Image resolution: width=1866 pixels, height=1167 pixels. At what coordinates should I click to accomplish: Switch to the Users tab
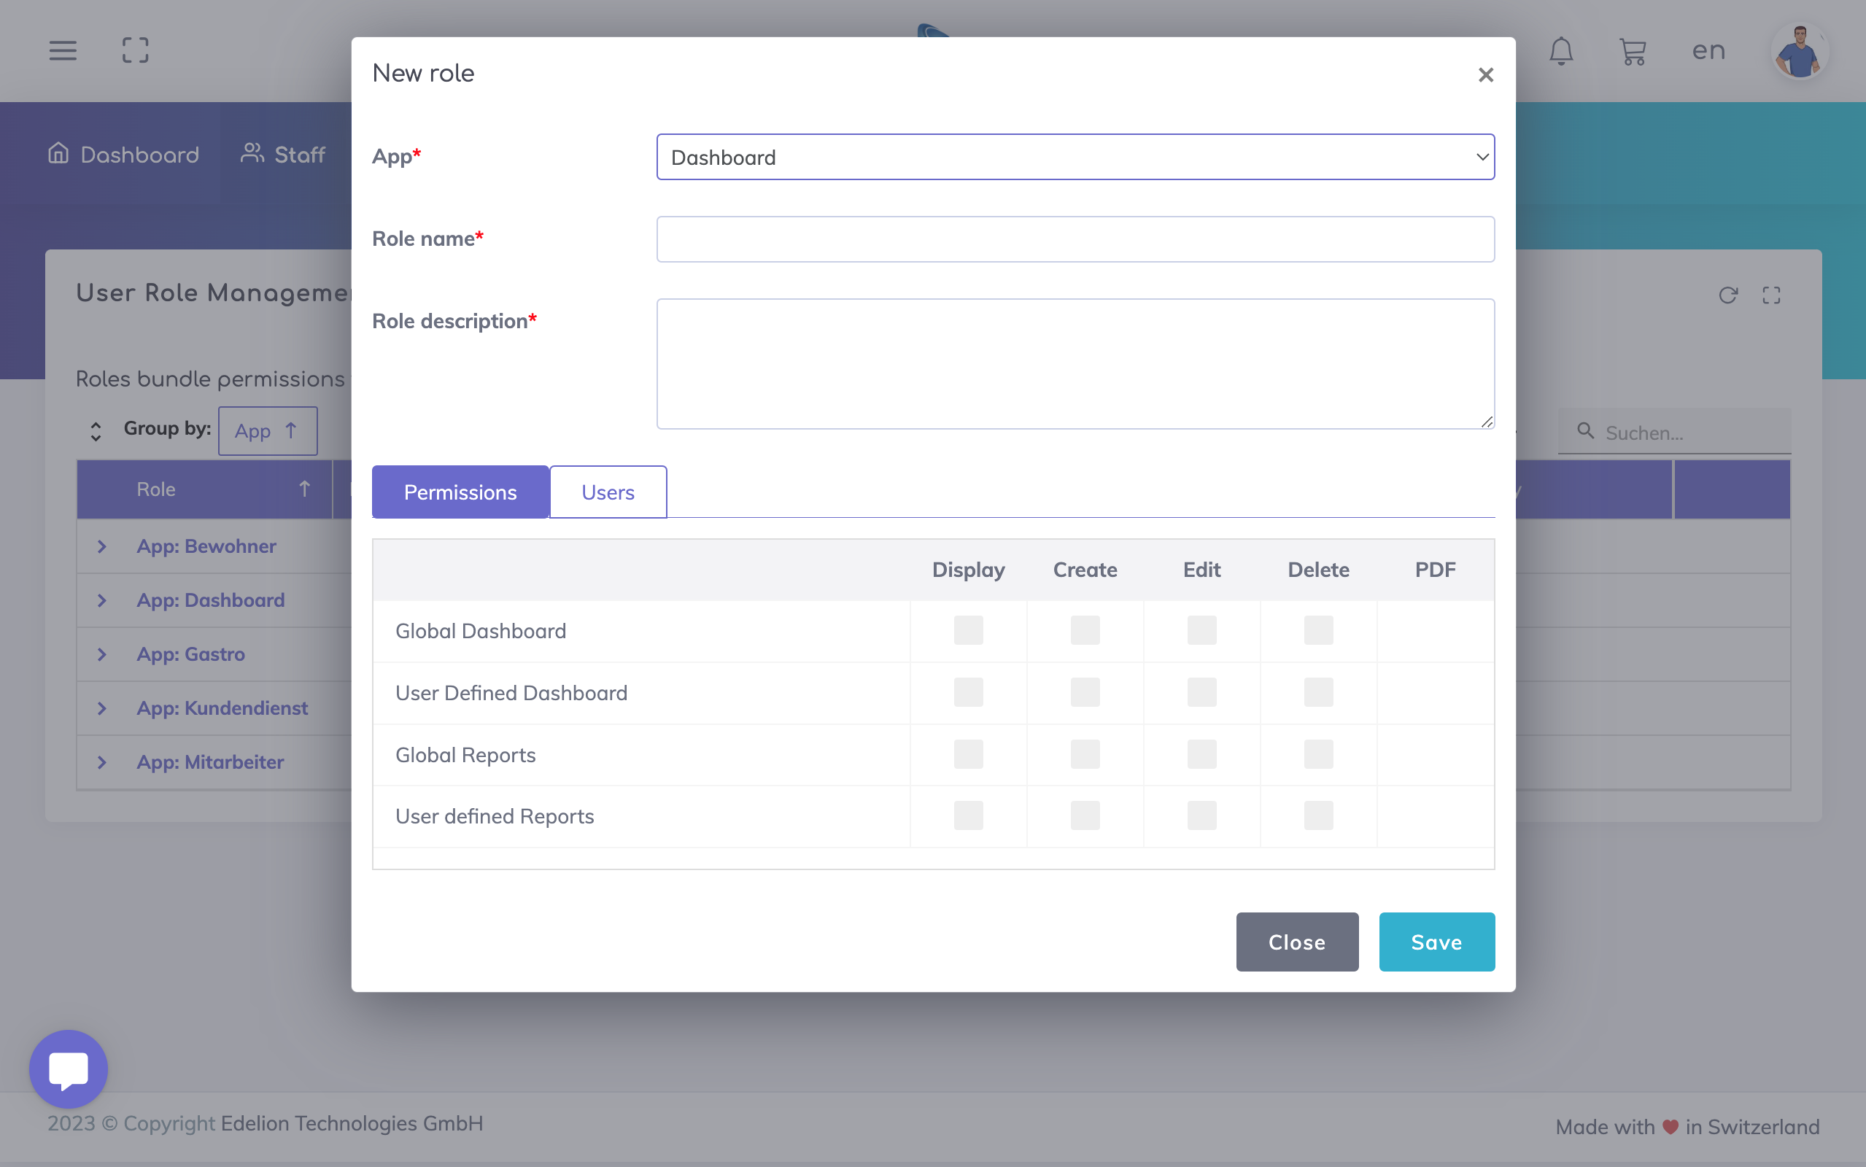[x=608, y=492]
